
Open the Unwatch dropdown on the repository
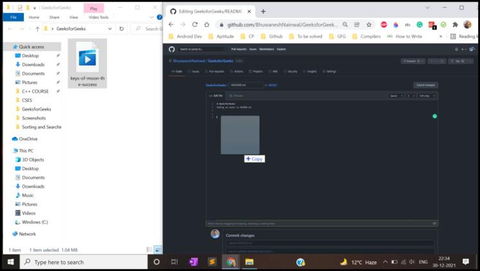pyautogui.click(x=413, y=61)
